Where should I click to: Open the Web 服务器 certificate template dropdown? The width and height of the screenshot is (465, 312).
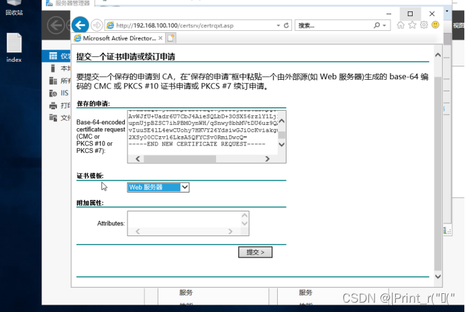click(x=158, y=187)
